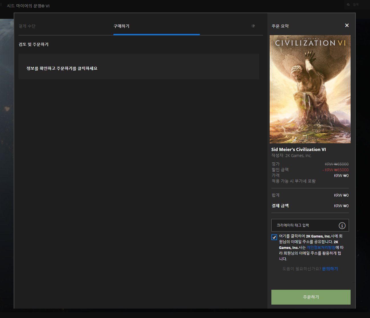
Task: Click the 시드 마이어의 문명 VI title
Action: point(28,6)
